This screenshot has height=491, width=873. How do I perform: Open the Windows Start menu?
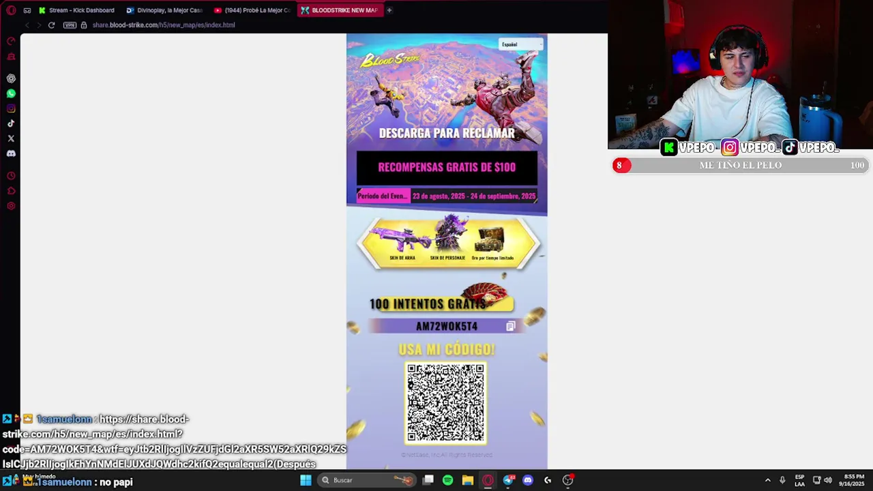pos(306,480)
